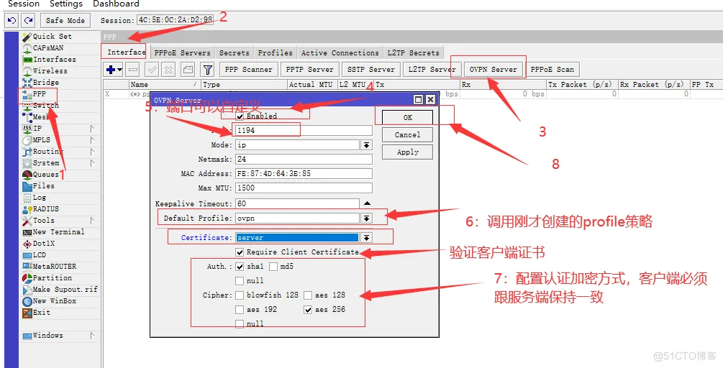723x368 pixels.
Task: Click the Apply button
Action: pyautogui.click(x=407, y=152)
